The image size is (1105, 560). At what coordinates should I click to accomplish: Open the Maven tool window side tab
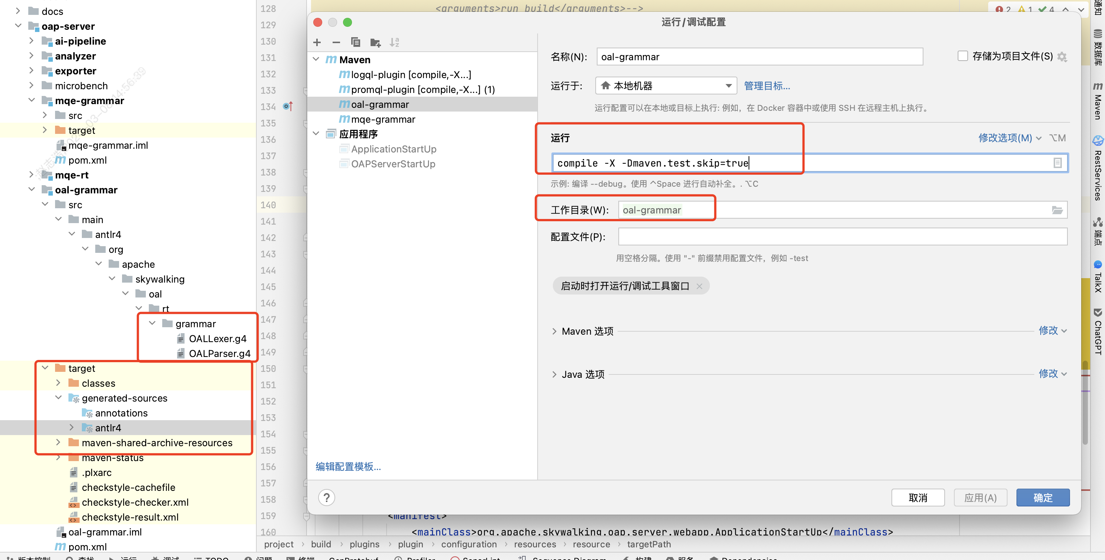coord(1098,101)
